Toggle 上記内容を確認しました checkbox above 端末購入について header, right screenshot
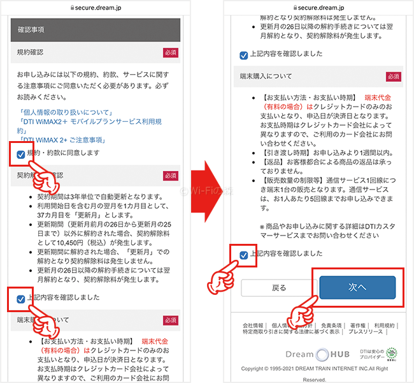Image resolution: width=414 pixels, height=383 pixels. (243, 56)
